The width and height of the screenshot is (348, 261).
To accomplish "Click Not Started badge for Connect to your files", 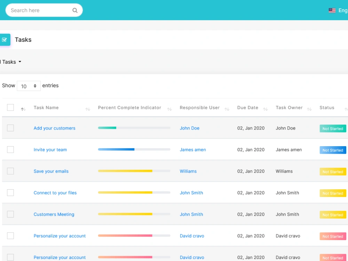I will 333,193.
